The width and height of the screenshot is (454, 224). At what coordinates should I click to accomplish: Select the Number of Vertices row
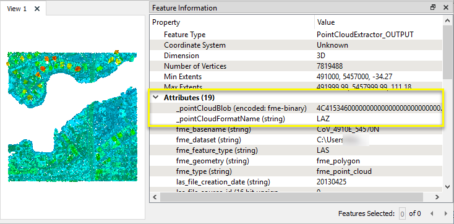pyautogui.click(x=296, y=66)
